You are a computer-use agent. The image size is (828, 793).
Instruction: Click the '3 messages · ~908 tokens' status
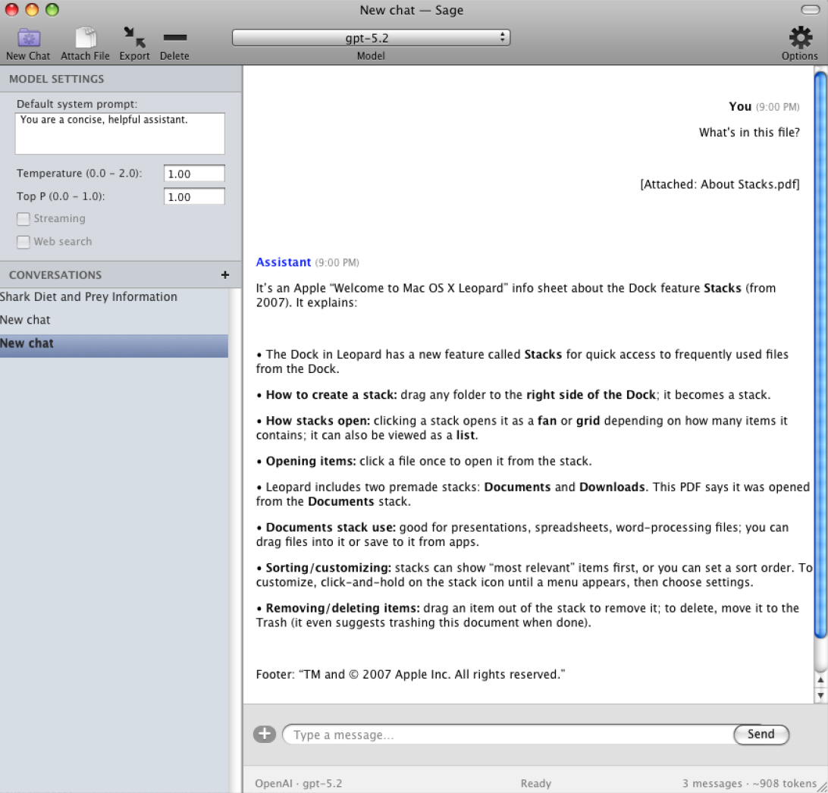(x=749, y=783)
